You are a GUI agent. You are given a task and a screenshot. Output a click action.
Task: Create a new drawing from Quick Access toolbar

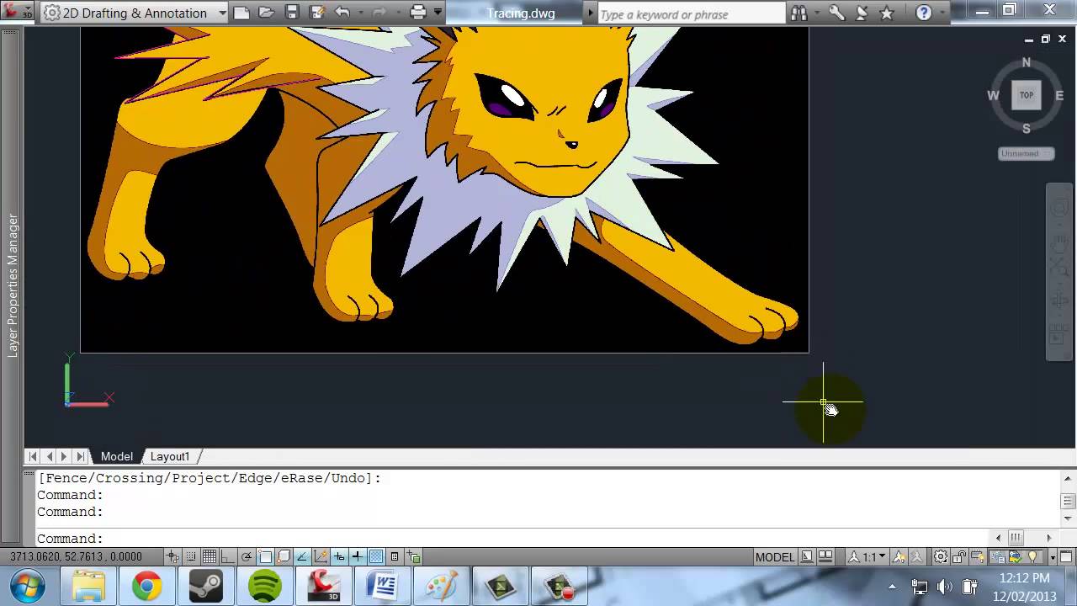click(x=241, y=13)
